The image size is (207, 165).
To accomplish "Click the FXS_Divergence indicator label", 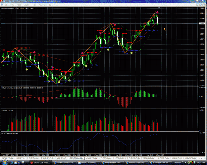I will [22, 88].
